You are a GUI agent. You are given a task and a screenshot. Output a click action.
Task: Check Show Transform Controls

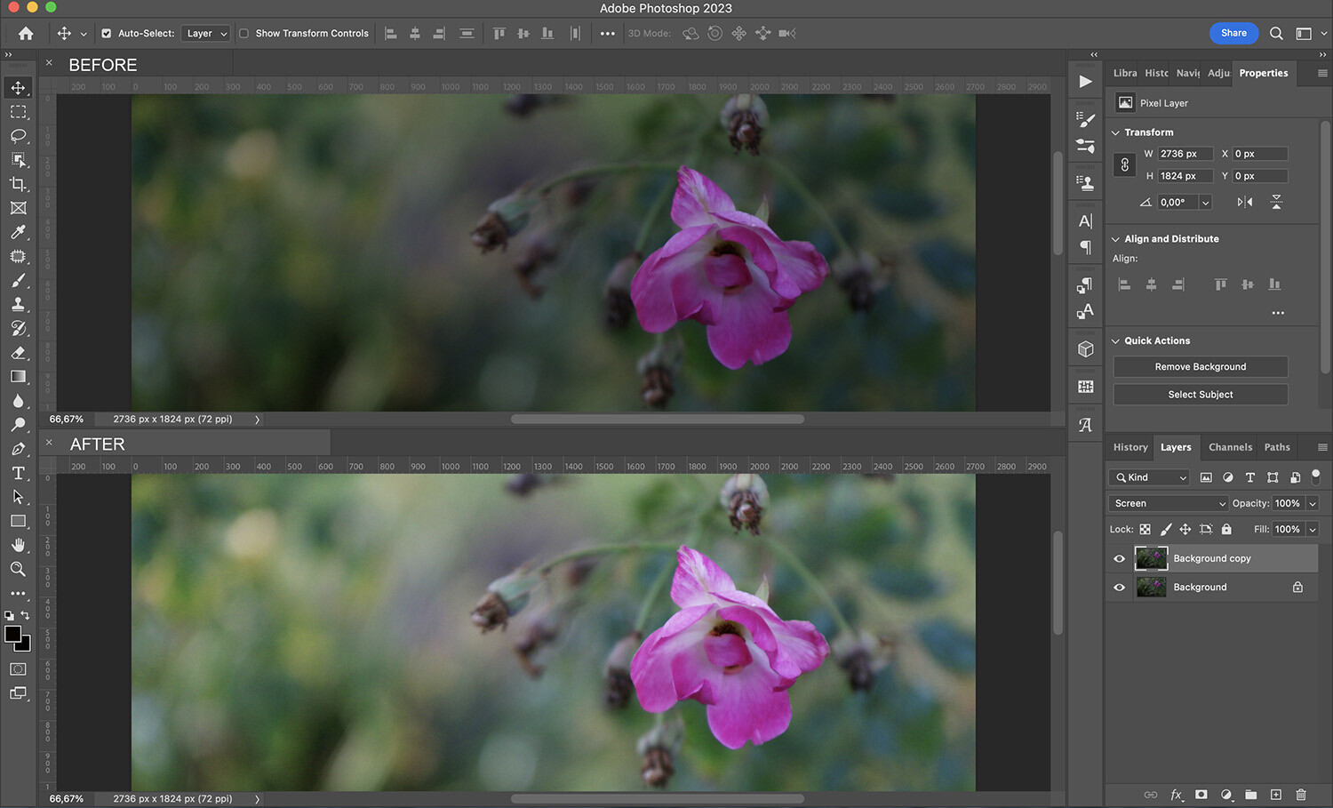click(x=244, y=33)
